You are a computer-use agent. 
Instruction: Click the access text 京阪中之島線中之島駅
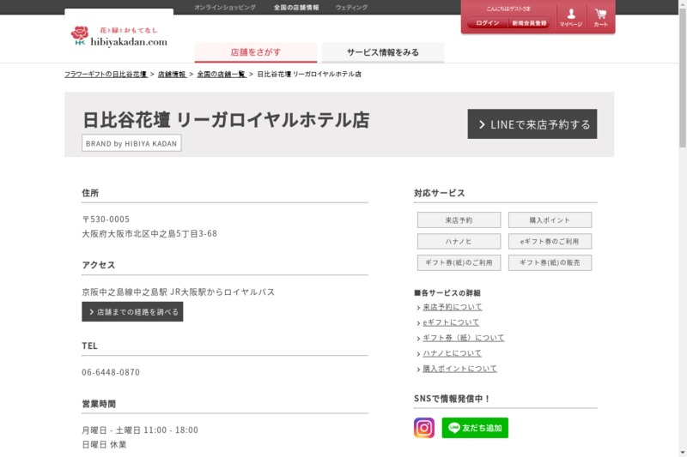[125, 292]
